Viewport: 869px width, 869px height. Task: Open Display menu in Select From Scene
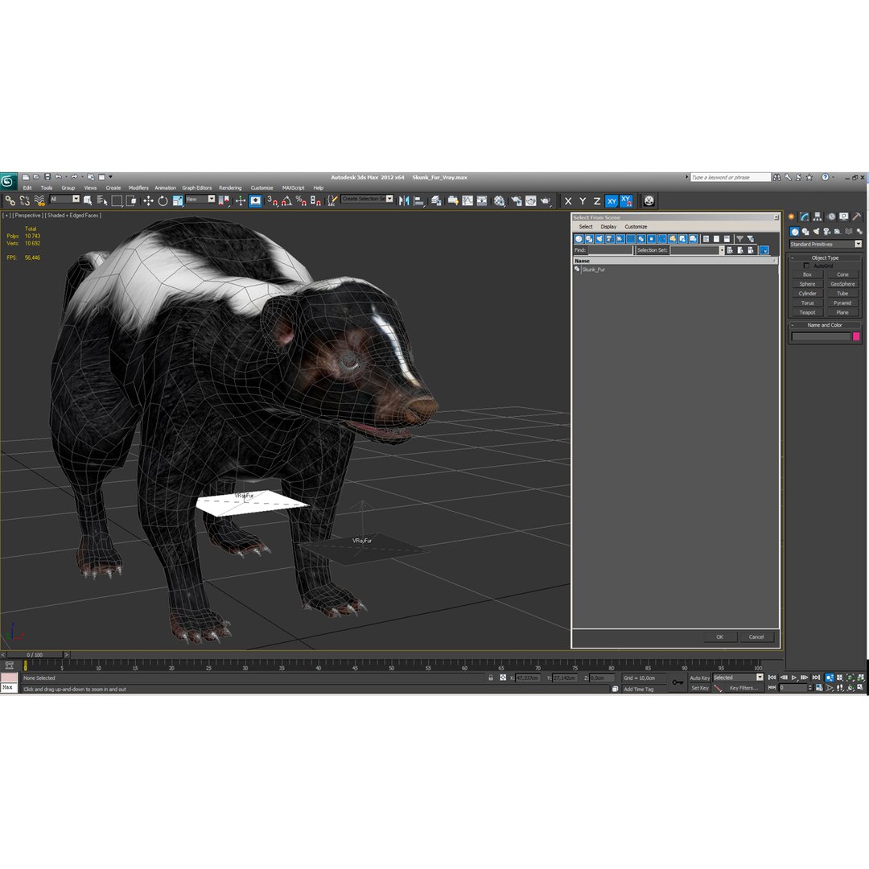608,227
